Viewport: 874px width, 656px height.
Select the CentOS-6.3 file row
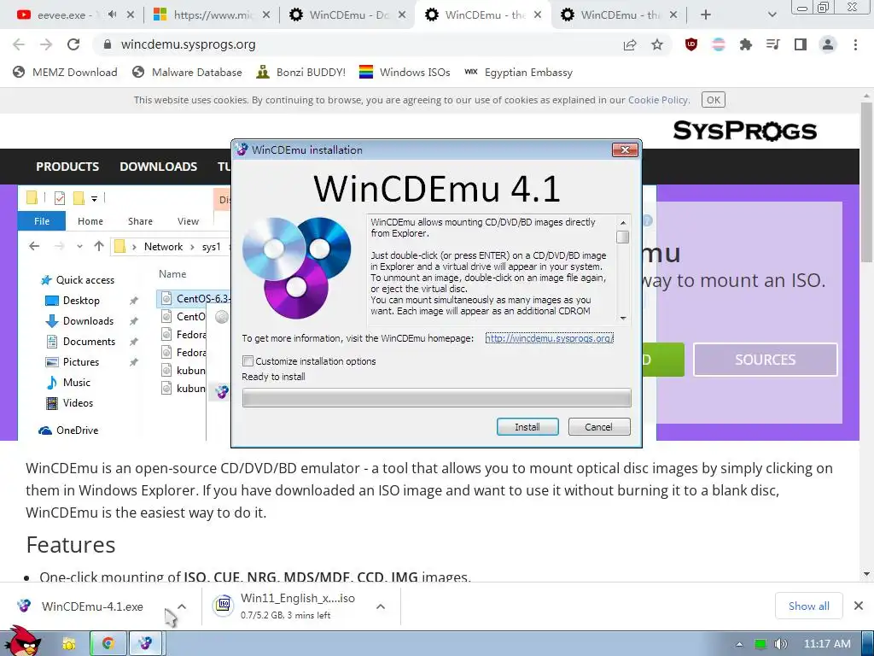(194, 298)
